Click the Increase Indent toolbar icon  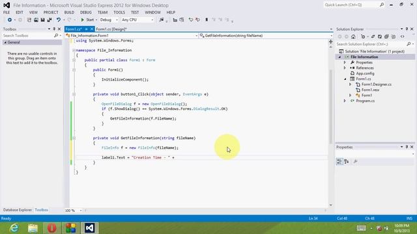[x=182, y=20]
